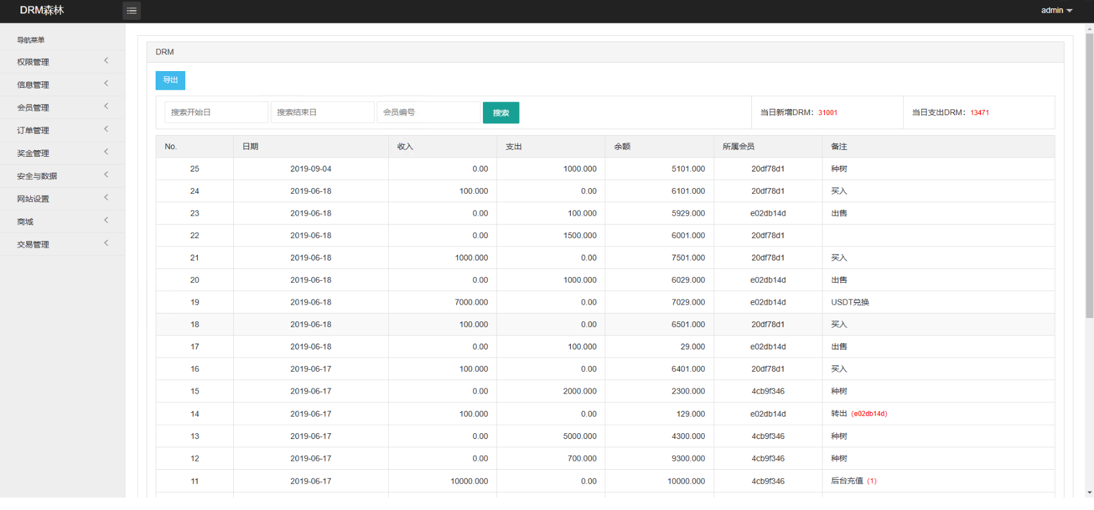
Task: Click the scrollbar down arrow
Action: (x=1090, y=493)
